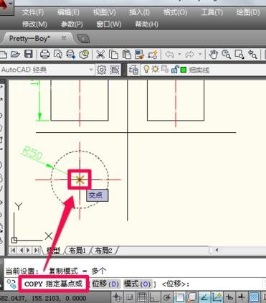Click the Publish icon in the toolbar
Screen dimensions: 266x303
71,55
